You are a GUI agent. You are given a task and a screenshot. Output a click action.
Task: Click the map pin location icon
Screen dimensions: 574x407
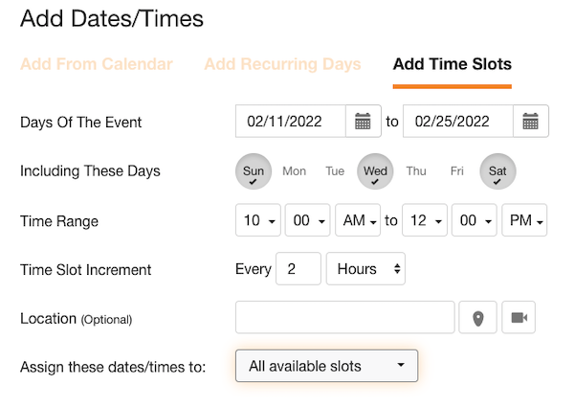click(477, 318)
